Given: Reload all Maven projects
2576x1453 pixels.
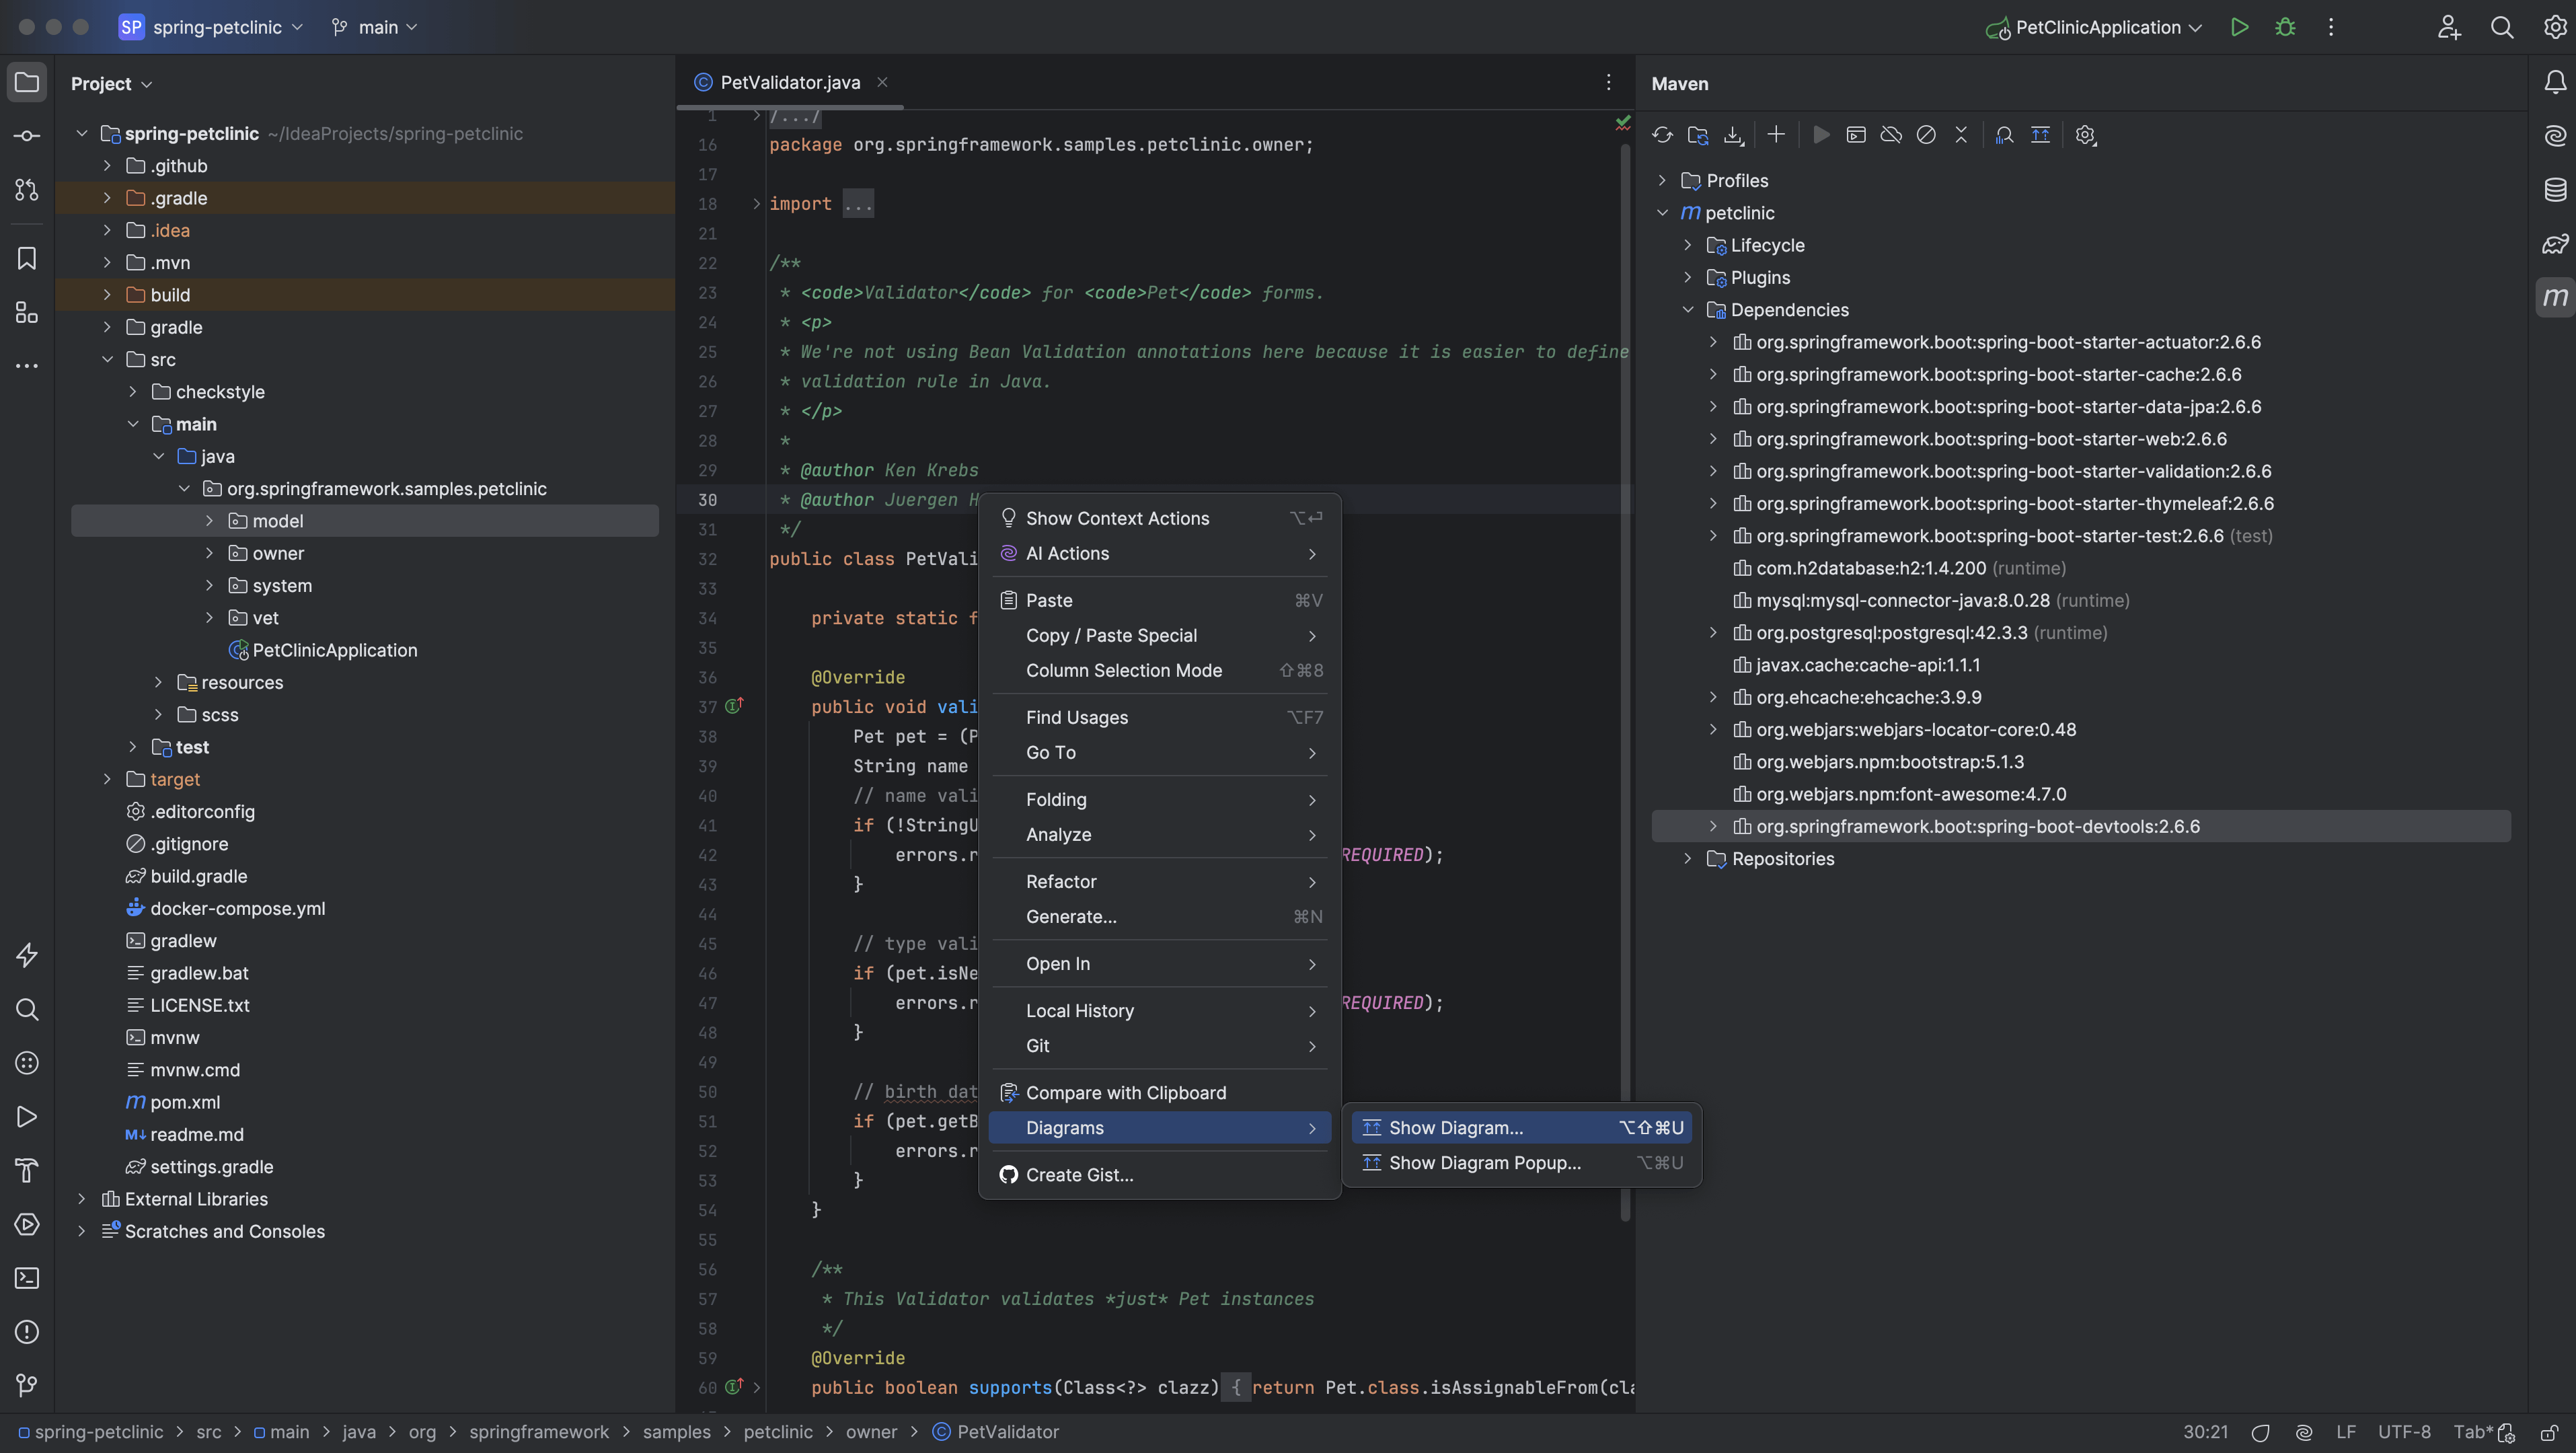Looking at the screenshot, I should (x=1663, y=135).
